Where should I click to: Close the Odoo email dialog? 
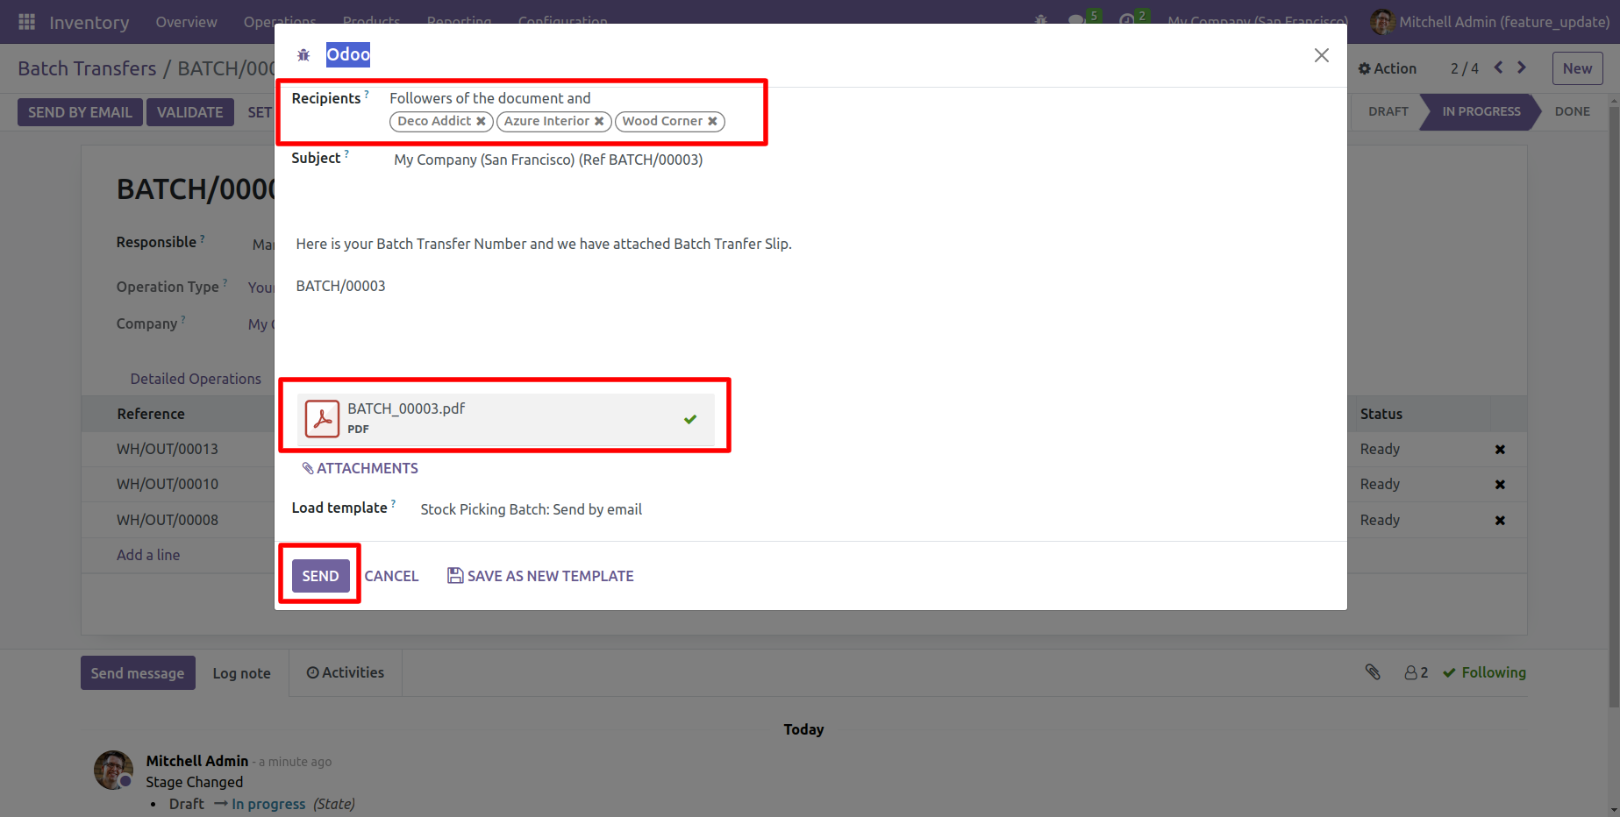click(x=1322, y=55)
